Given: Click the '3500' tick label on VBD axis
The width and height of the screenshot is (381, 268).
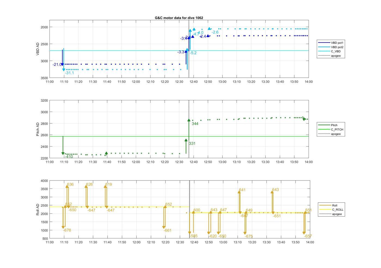Looking at the screenshot, I should tap(44, 78).
